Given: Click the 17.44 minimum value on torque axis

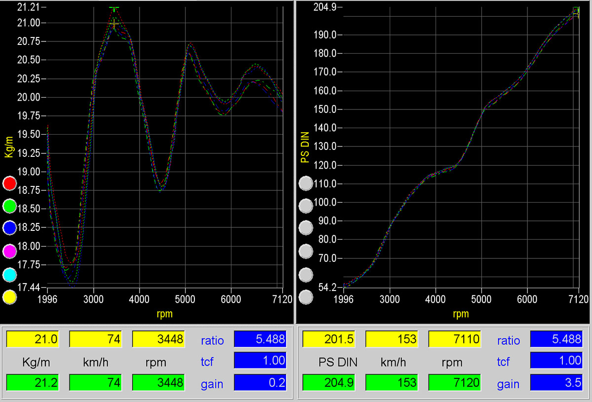Looking at the screenshot, I should tap(28, 287).
